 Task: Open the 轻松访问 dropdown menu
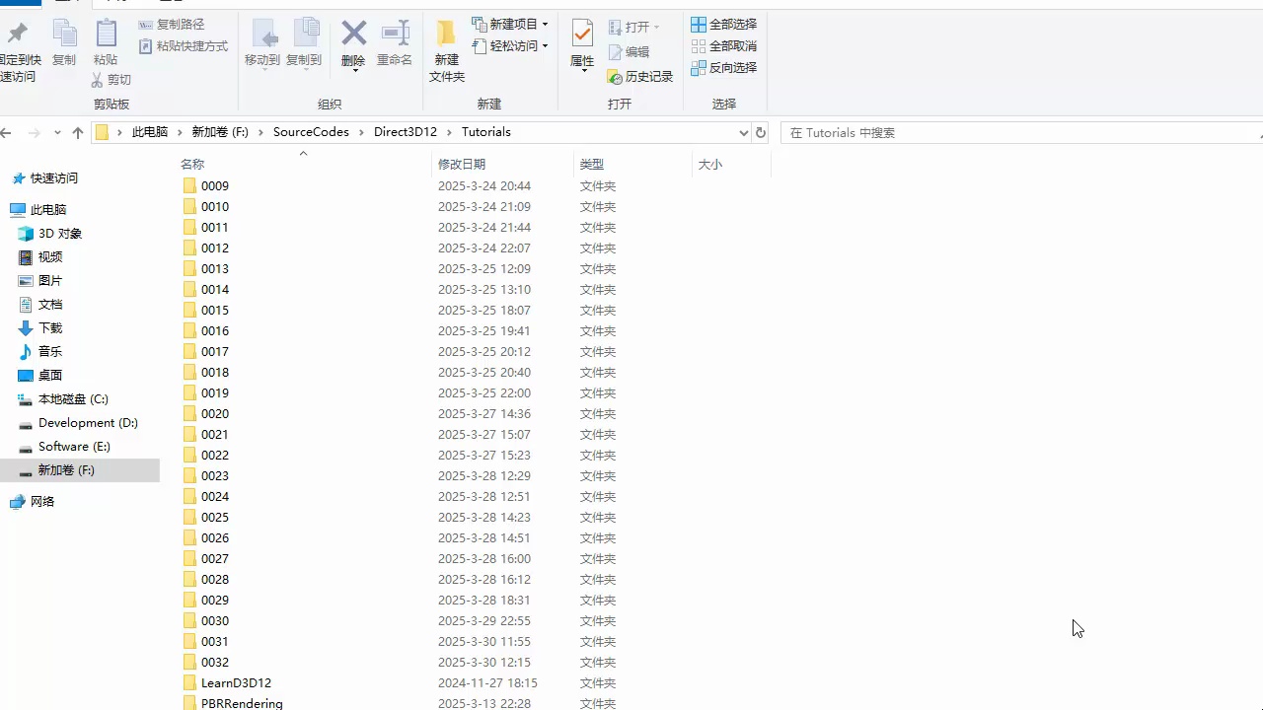click(x=544, y=45)
